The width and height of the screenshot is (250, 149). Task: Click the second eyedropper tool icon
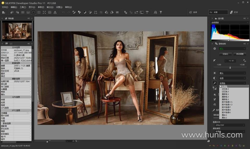[79, 12]
